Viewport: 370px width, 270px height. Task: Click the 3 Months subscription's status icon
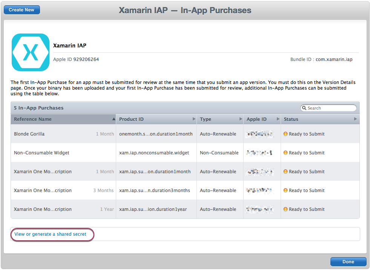coord(286,191)
